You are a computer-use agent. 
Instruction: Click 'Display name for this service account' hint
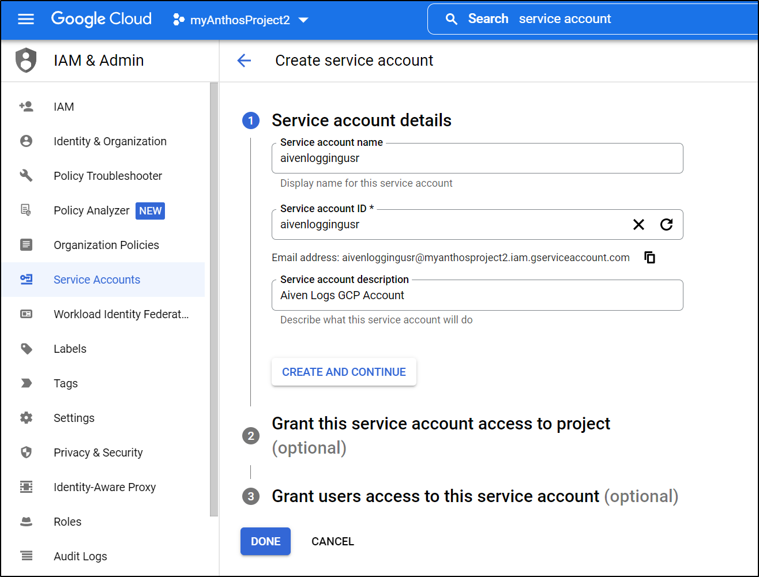tap(366, 183)
